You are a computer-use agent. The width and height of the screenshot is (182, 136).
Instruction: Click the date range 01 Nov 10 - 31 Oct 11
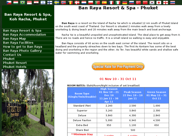[x=118, y=79]
